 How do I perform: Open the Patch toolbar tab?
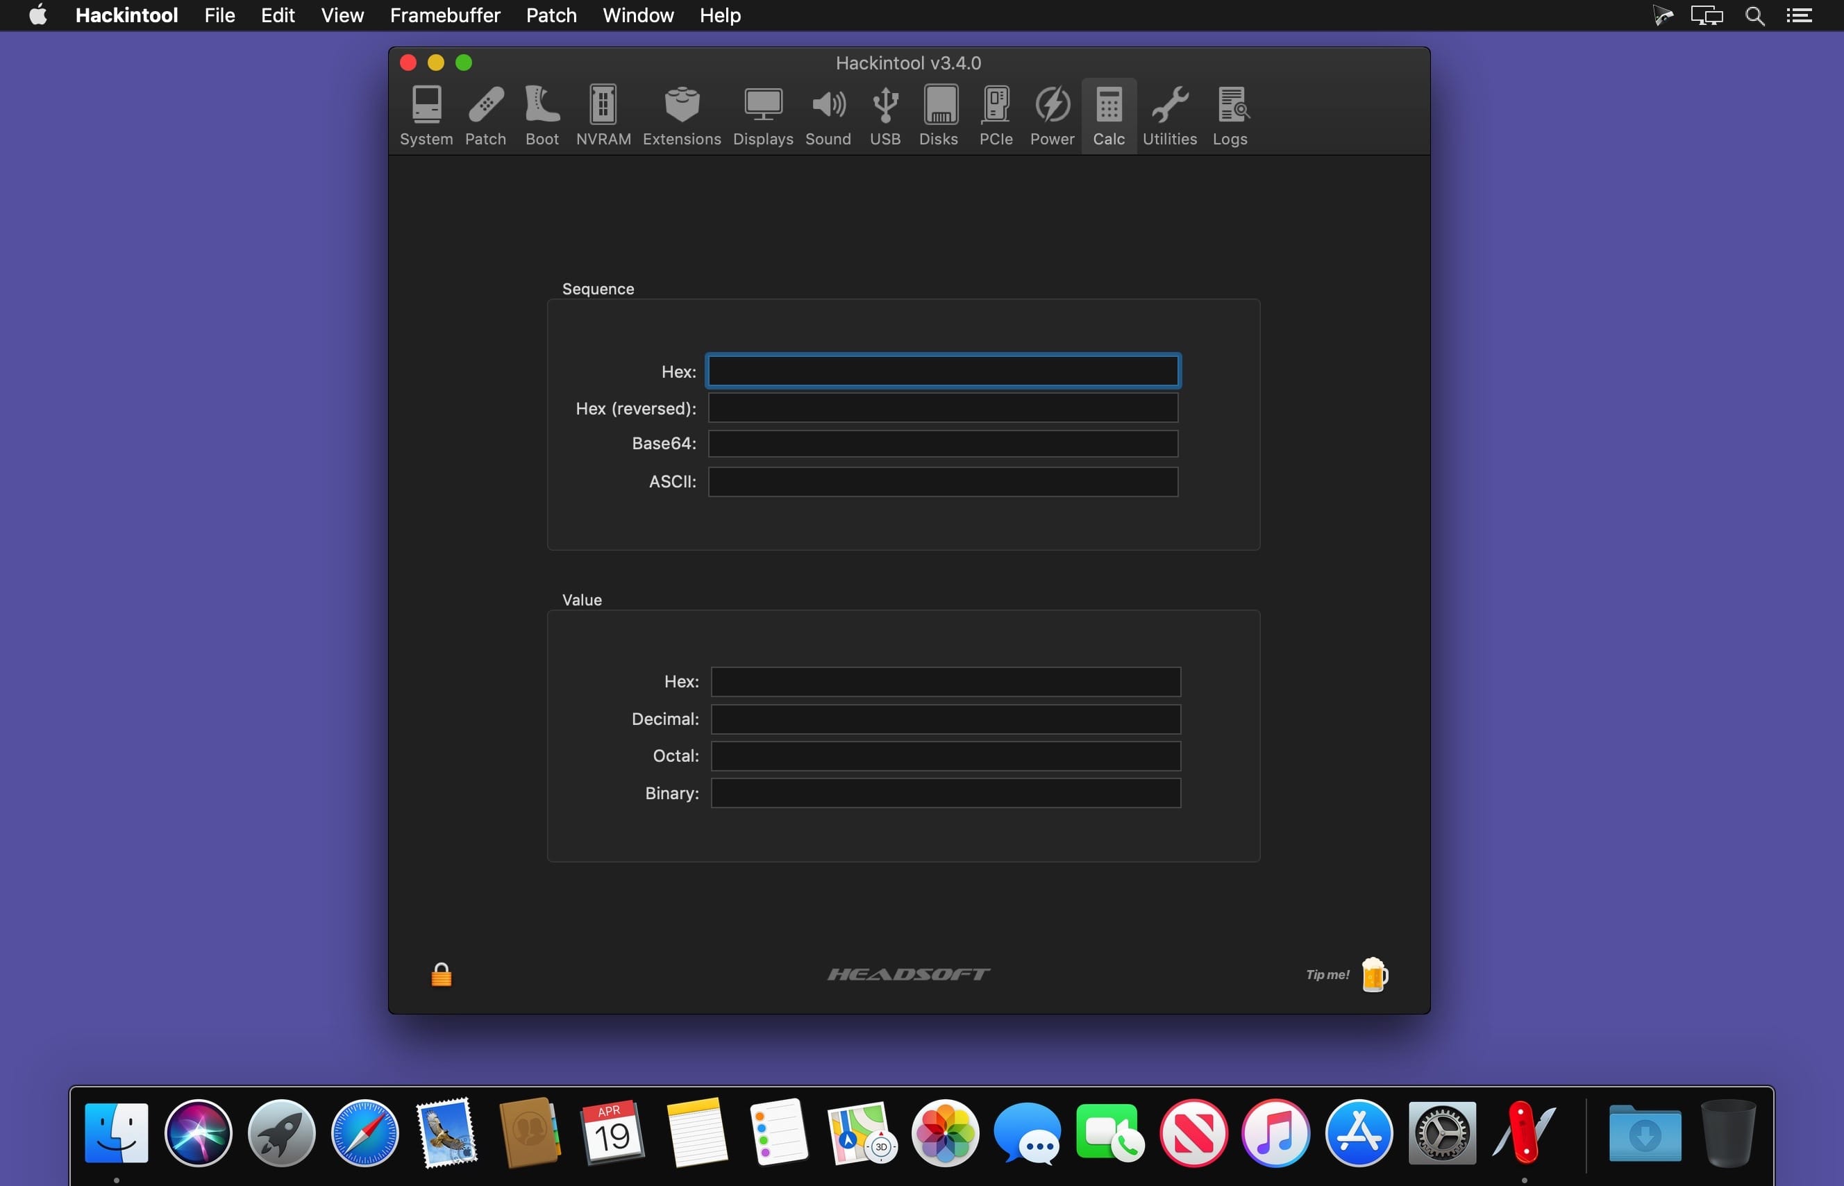click(x=485, y=115)
